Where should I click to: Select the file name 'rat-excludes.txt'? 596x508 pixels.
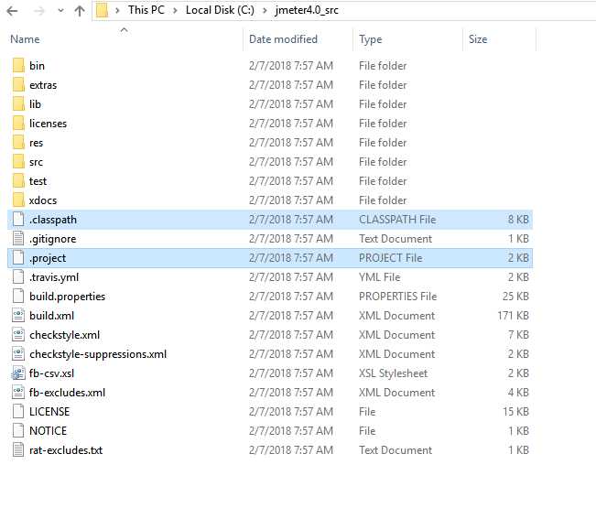coord(66,450)
